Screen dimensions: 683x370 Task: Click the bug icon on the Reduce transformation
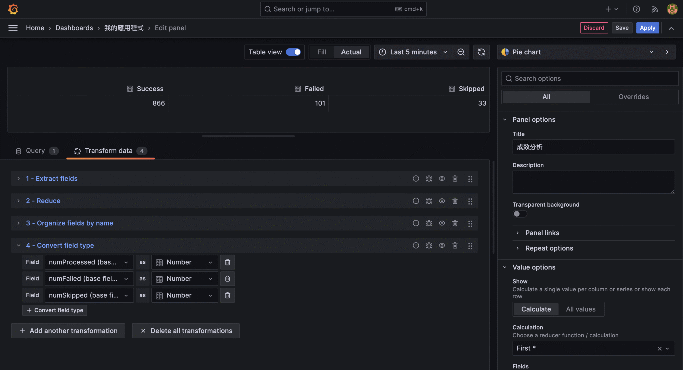[x=429, y=201]
